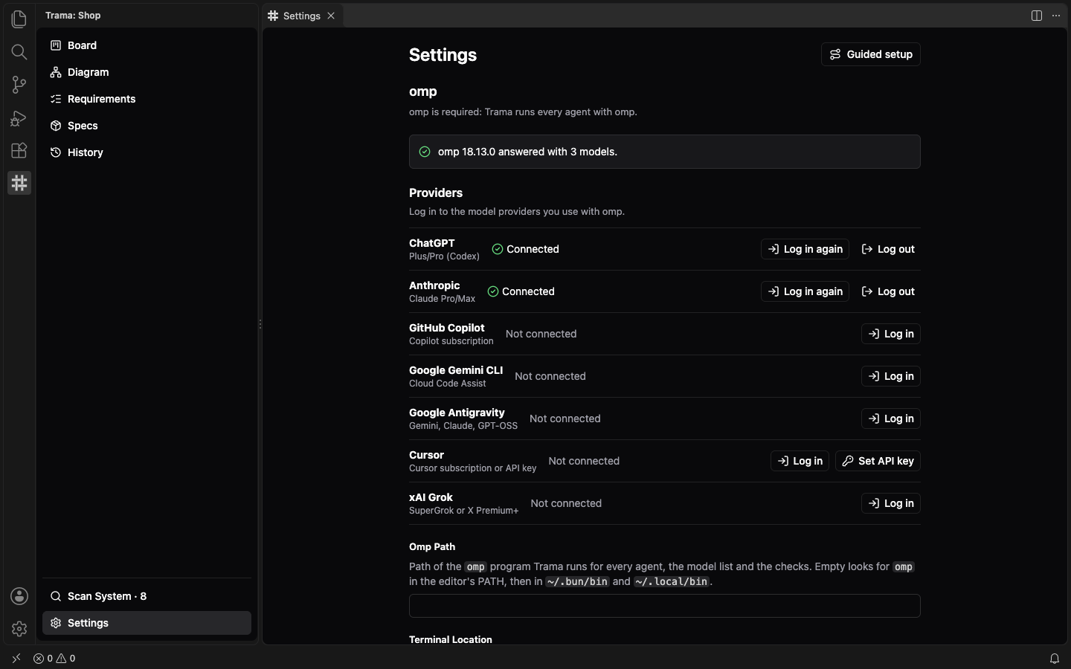Focus the Omp Path input field
Viewport: 1071px width, 669px height.
(x=665, y=606)
